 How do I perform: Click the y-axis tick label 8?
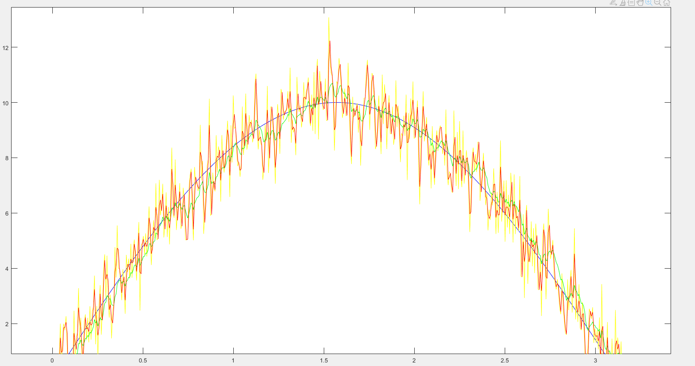tap(6, 158)
